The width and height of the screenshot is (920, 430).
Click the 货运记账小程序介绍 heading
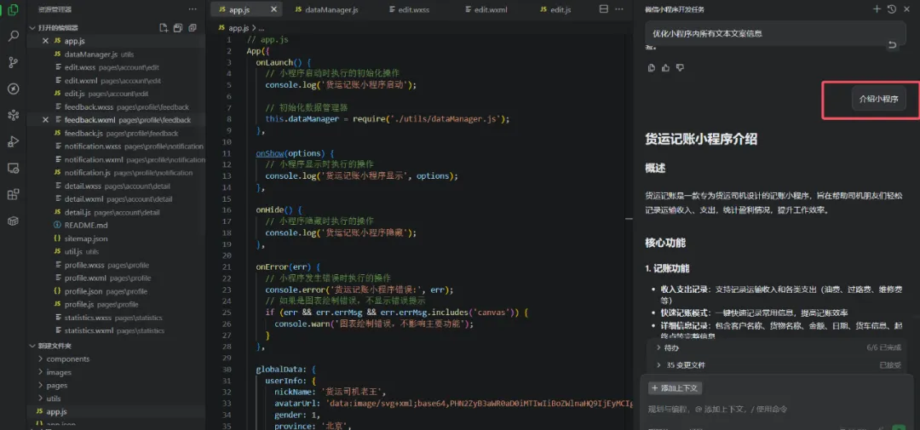point(700,139)
